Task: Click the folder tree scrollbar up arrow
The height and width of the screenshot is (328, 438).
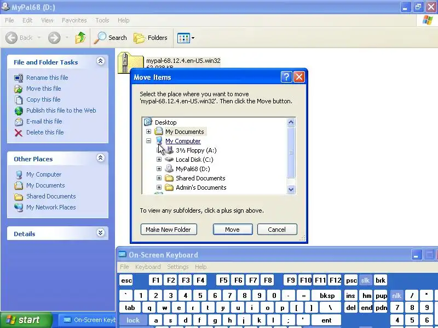Action: tap(291, 122)
